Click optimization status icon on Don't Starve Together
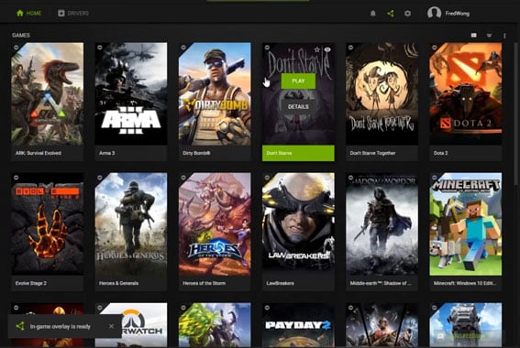This screenshot has width=520, height=348. point(351,48)
